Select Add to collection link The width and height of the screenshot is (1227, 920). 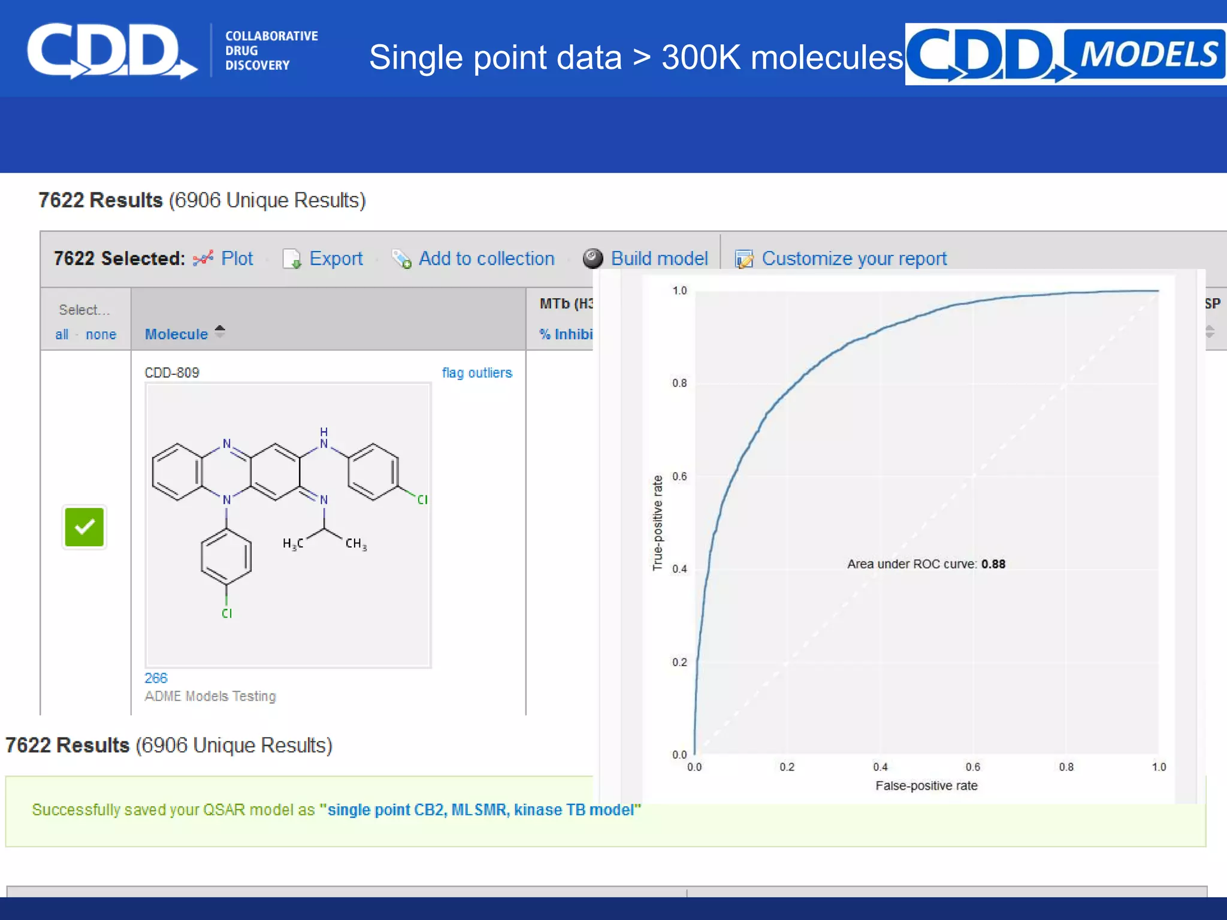(486, 258)
